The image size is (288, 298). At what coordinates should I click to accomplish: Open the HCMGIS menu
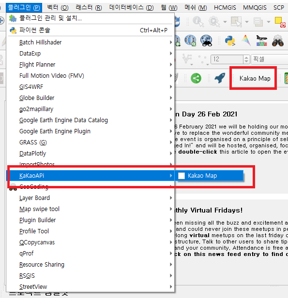(225, 8)
